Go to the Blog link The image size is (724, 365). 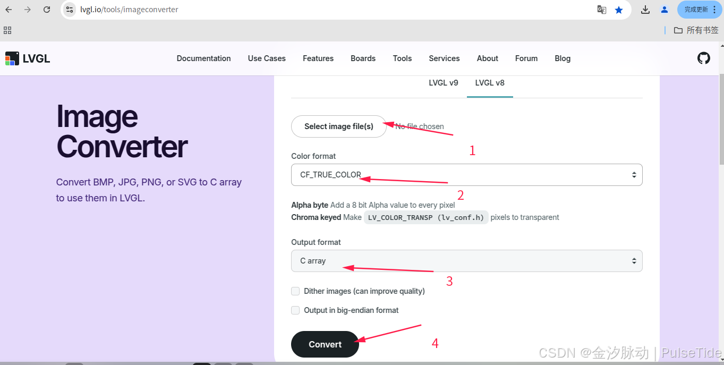[563, 58]
